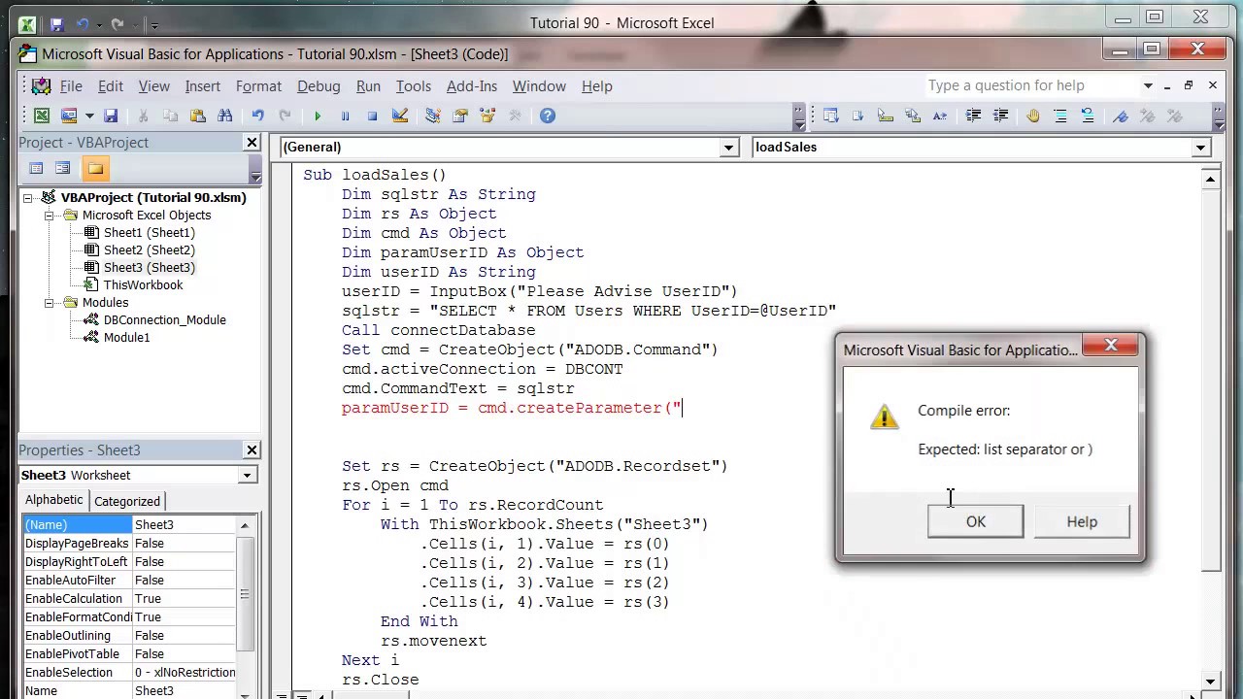Open the procedure dropdown showing loadSales

(x=1200, y=147)
